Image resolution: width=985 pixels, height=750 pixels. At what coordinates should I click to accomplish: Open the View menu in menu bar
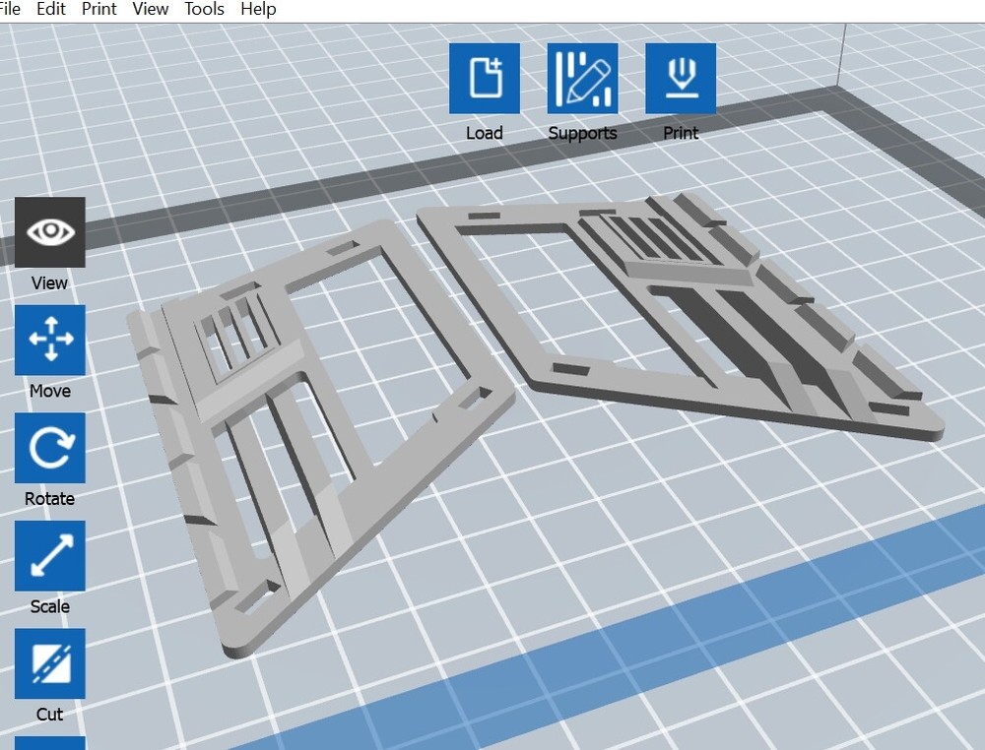click(x=150, y=10)
